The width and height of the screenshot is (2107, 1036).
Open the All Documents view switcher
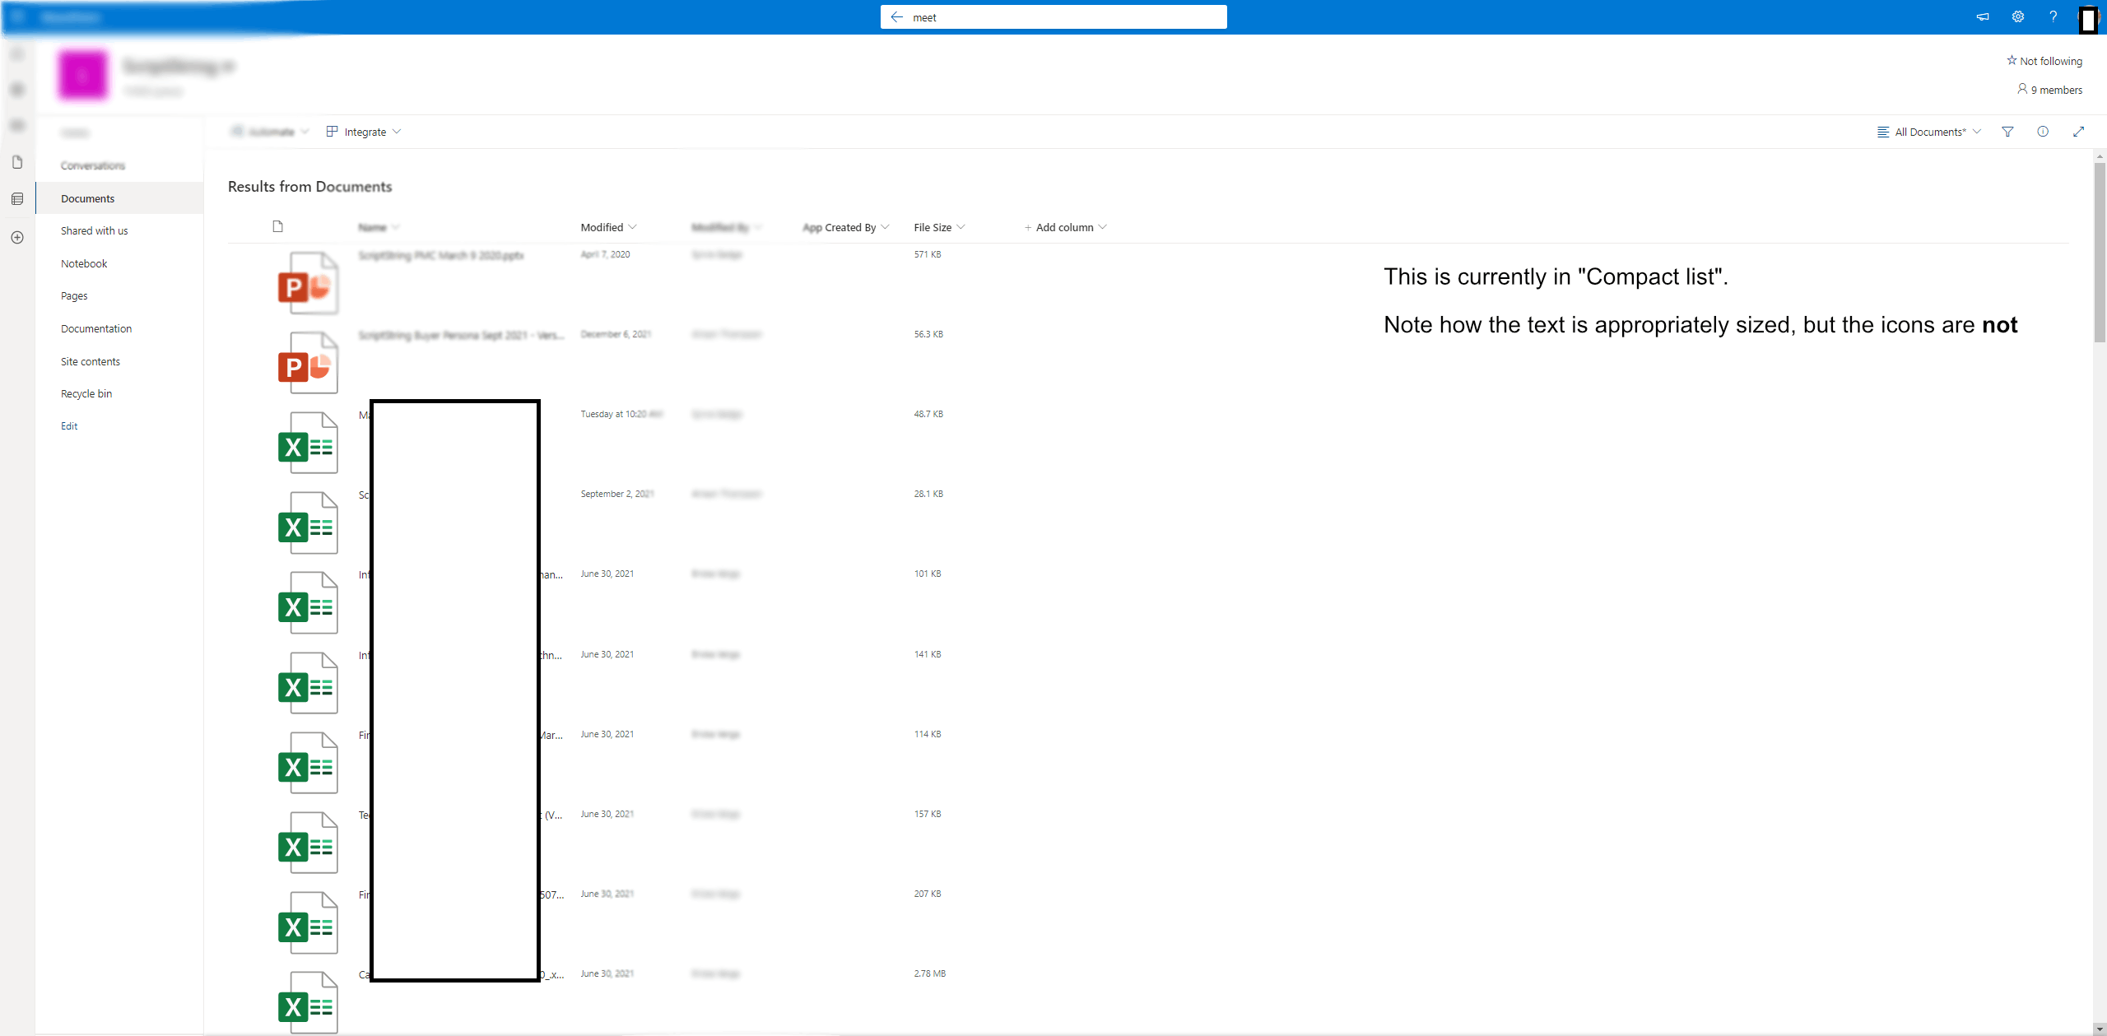[x=1928, y=132]
